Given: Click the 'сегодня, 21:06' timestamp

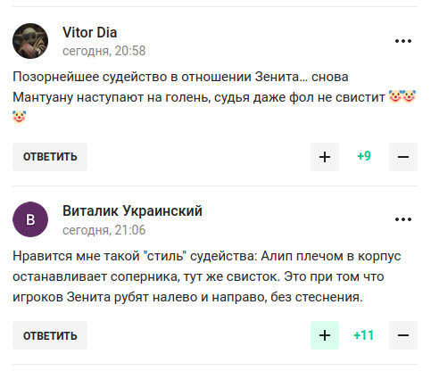Looking at the screenshot, I should tap(104, 230).
